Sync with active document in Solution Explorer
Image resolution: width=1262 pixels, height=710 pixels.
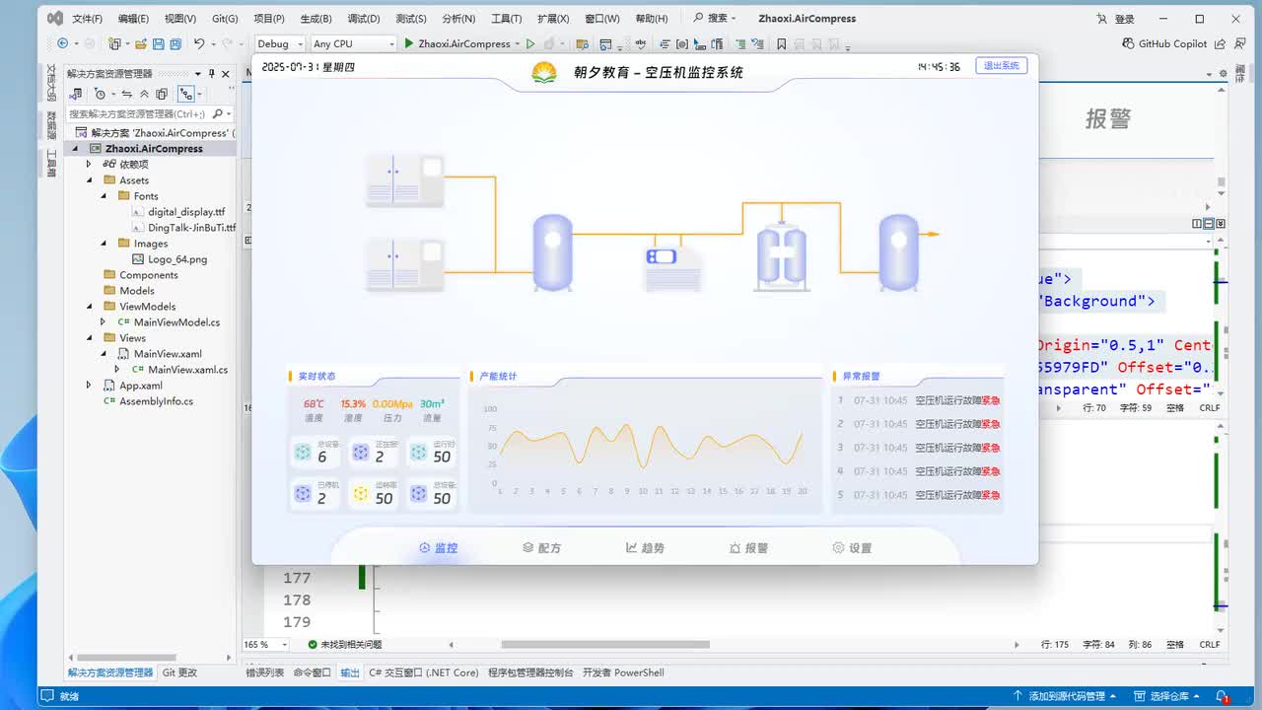click(126, 94)
